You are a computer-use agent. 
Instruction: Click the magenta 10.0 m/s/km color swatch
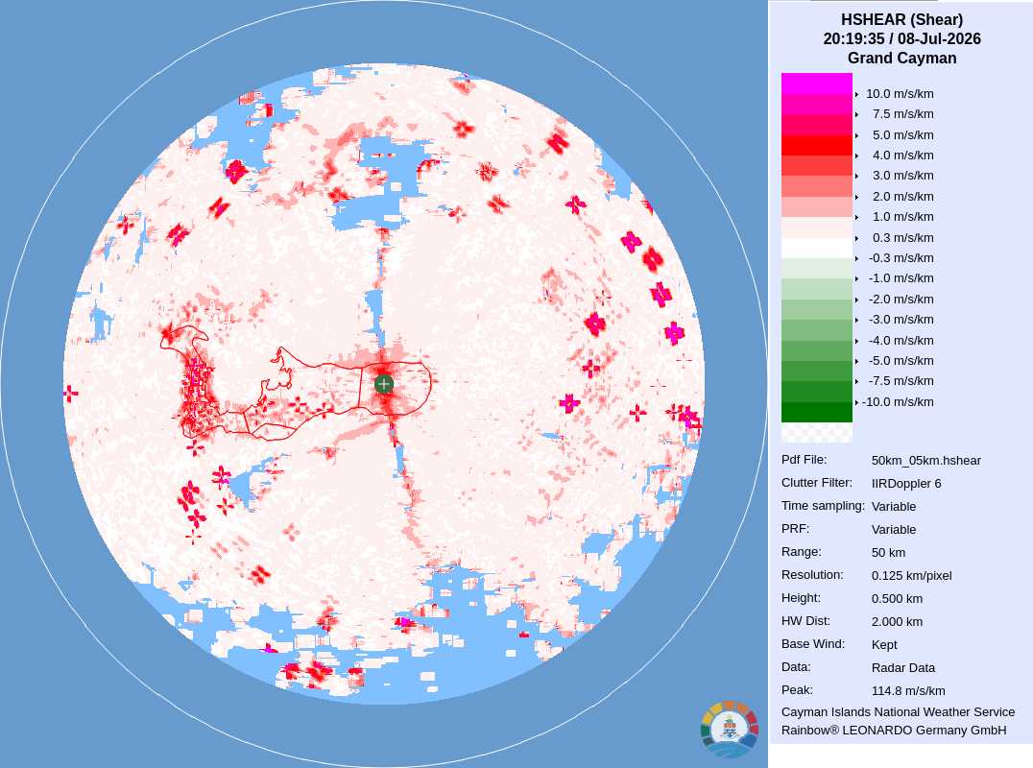pyautogui.click(x=816, y=84)
